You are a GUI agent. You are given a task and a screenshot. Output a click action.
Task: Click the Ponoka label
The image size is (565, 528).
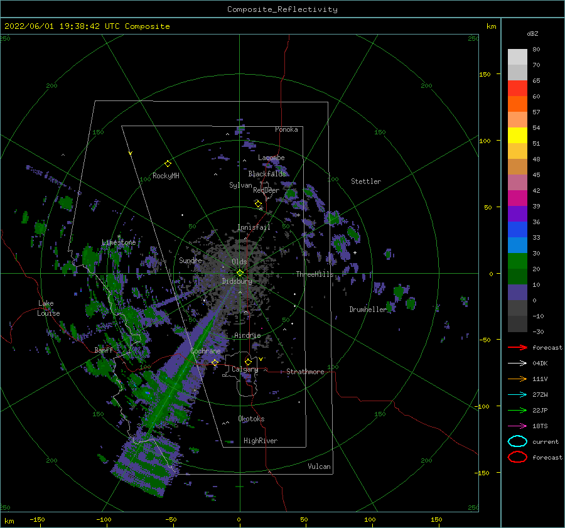coord(286,129)
